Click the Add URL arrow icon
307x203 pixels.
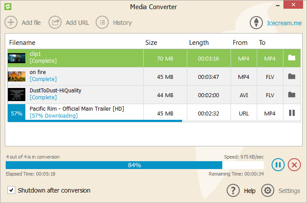coord(55,22)
